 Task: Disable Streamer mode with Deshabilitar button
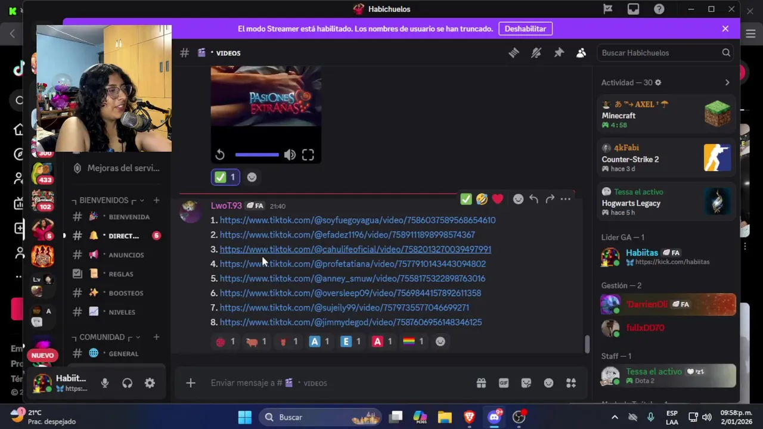[525, 29]
